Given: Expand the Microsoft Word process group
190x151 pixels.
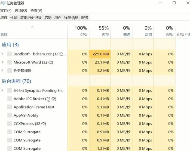Looking at the screenshot, I should point(2,62).
